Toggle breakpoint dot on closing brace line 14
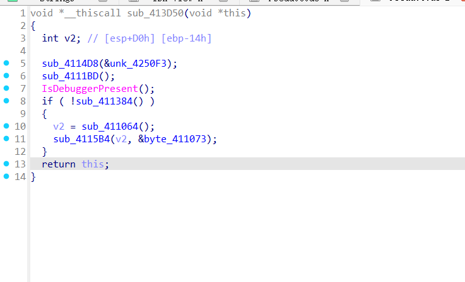465x282 pixels. 6,176
